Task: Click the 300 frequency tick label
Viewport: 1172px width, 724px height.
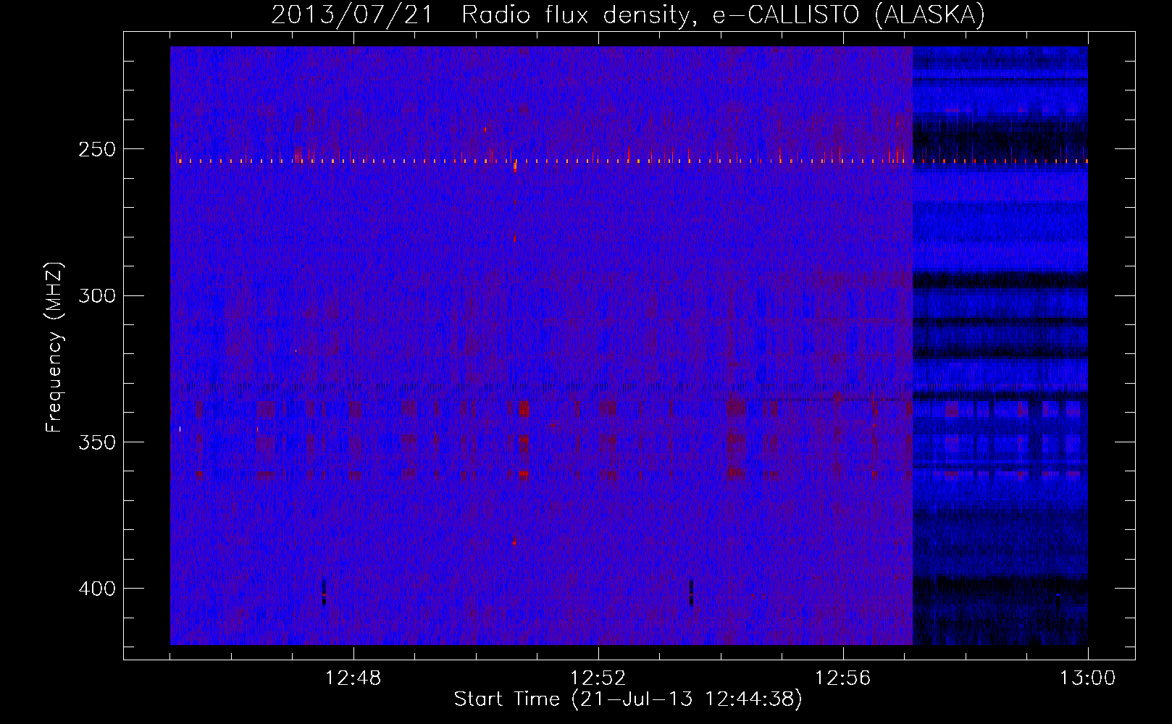Action: 97,296
